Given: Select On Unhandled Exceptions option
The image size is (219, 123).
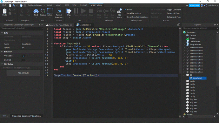Looking at the screenshot, I should click(x=125, y=17).
